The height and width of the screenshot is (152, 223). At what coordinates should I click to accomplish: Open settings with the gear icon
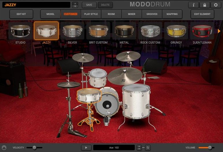click(215, 5)
